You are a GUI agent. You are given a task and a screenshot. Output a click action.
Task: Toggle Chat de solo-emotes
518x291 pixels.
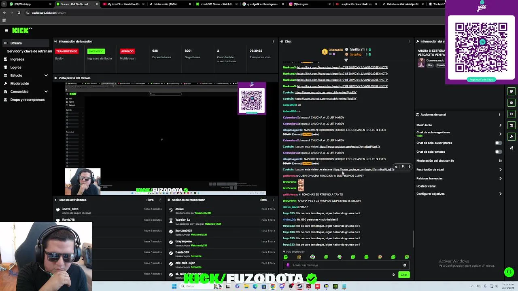[498, 152]
